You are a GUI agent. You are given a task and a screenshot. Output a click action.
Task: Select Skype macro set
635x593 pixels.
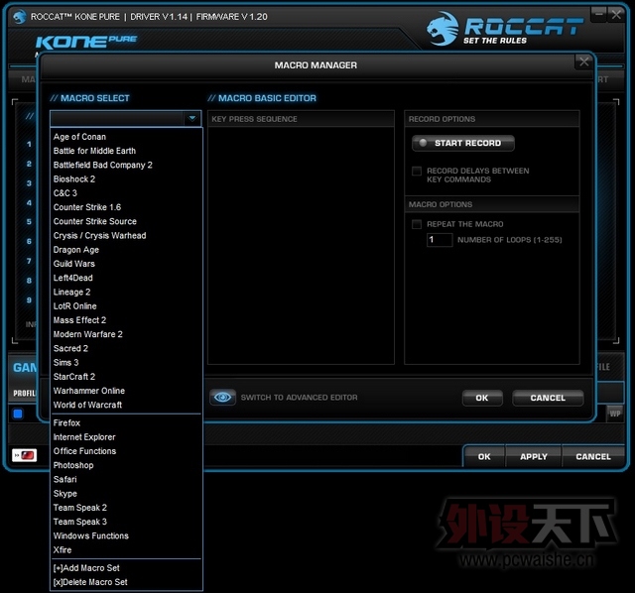tap(126, 494)
